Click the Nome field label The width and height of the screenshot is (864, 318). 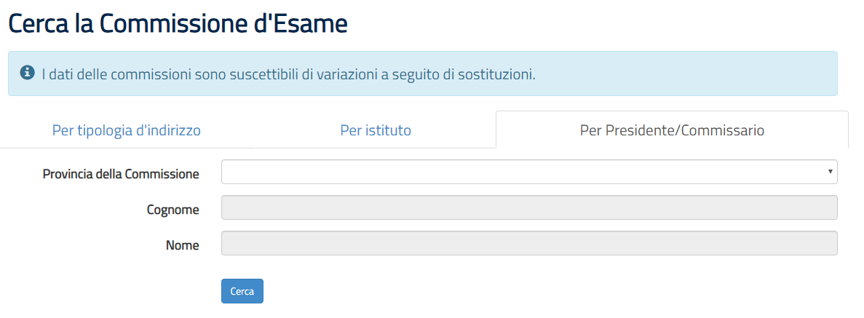click(x=183, y=245)
